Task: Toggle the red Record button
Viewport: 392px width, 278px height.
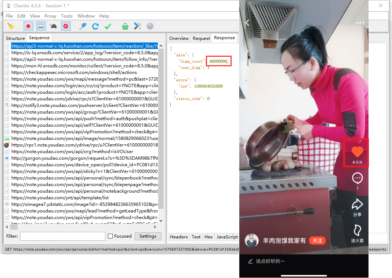Action: click(28, 26)
